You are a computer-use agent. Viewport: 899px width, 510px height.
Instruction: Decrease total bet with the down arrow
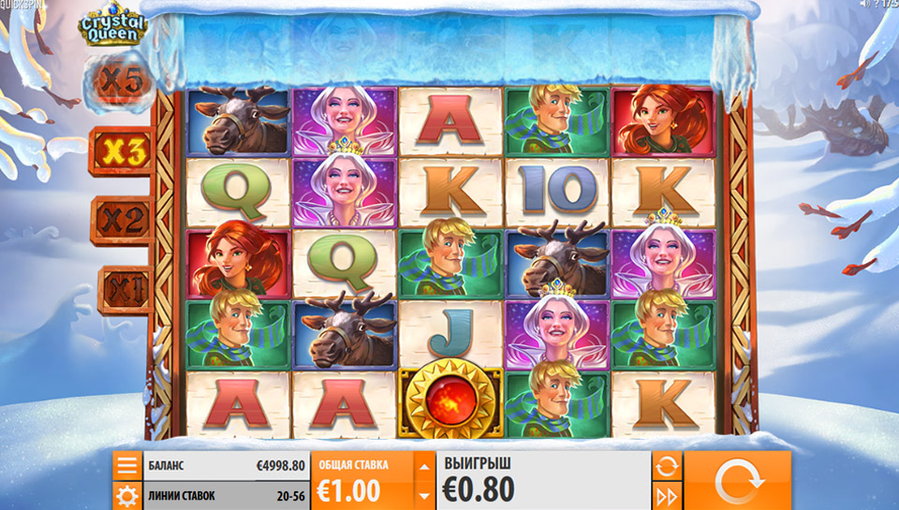click(x=424, y=496)
